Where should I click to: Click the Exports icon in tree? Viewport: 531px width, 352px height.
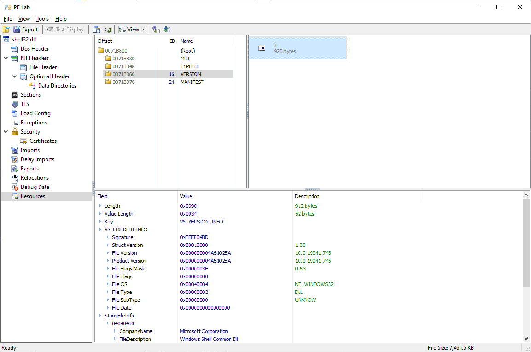click(x=15, y=169)
